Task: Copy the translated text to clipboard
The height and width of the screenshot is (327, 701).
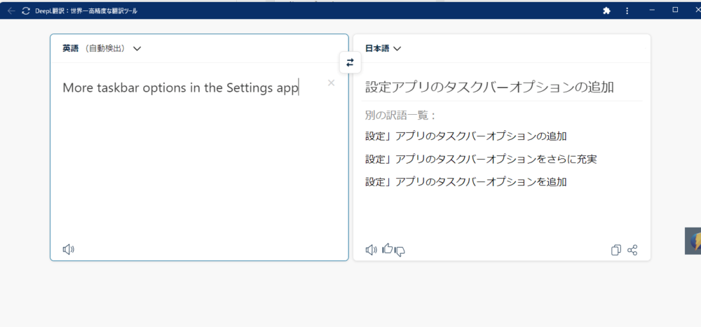Action: pyautogui.click(x=615, y=250)
